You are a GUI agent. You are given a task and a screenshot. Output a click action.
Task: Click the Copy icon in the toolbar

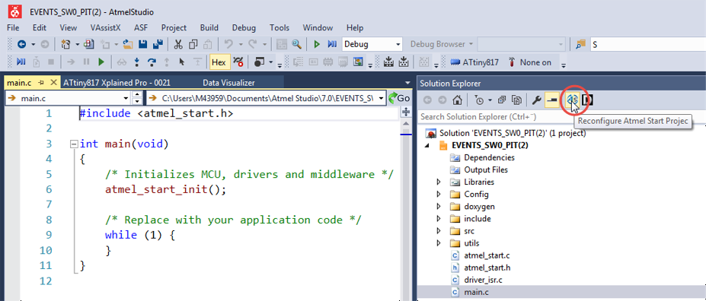point(193,44)
